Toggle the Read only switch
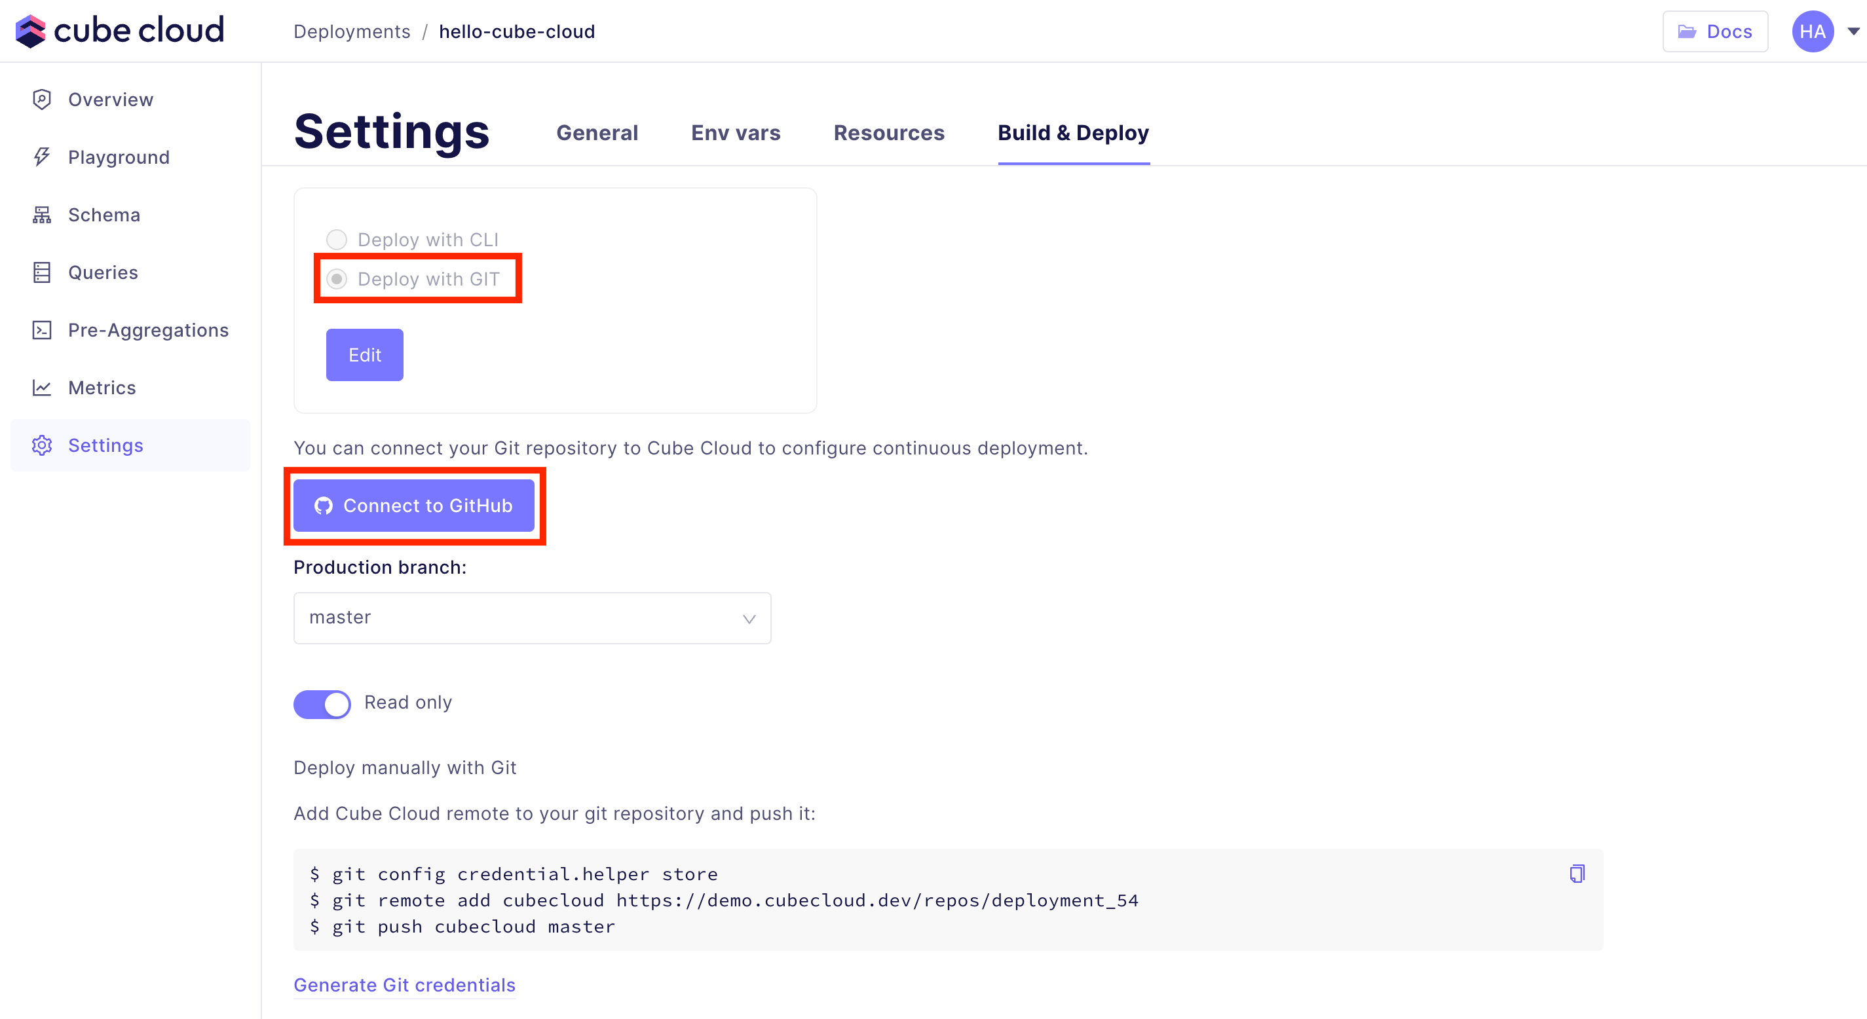This screenshot has height=1019, width=1867. pos(322,703)
